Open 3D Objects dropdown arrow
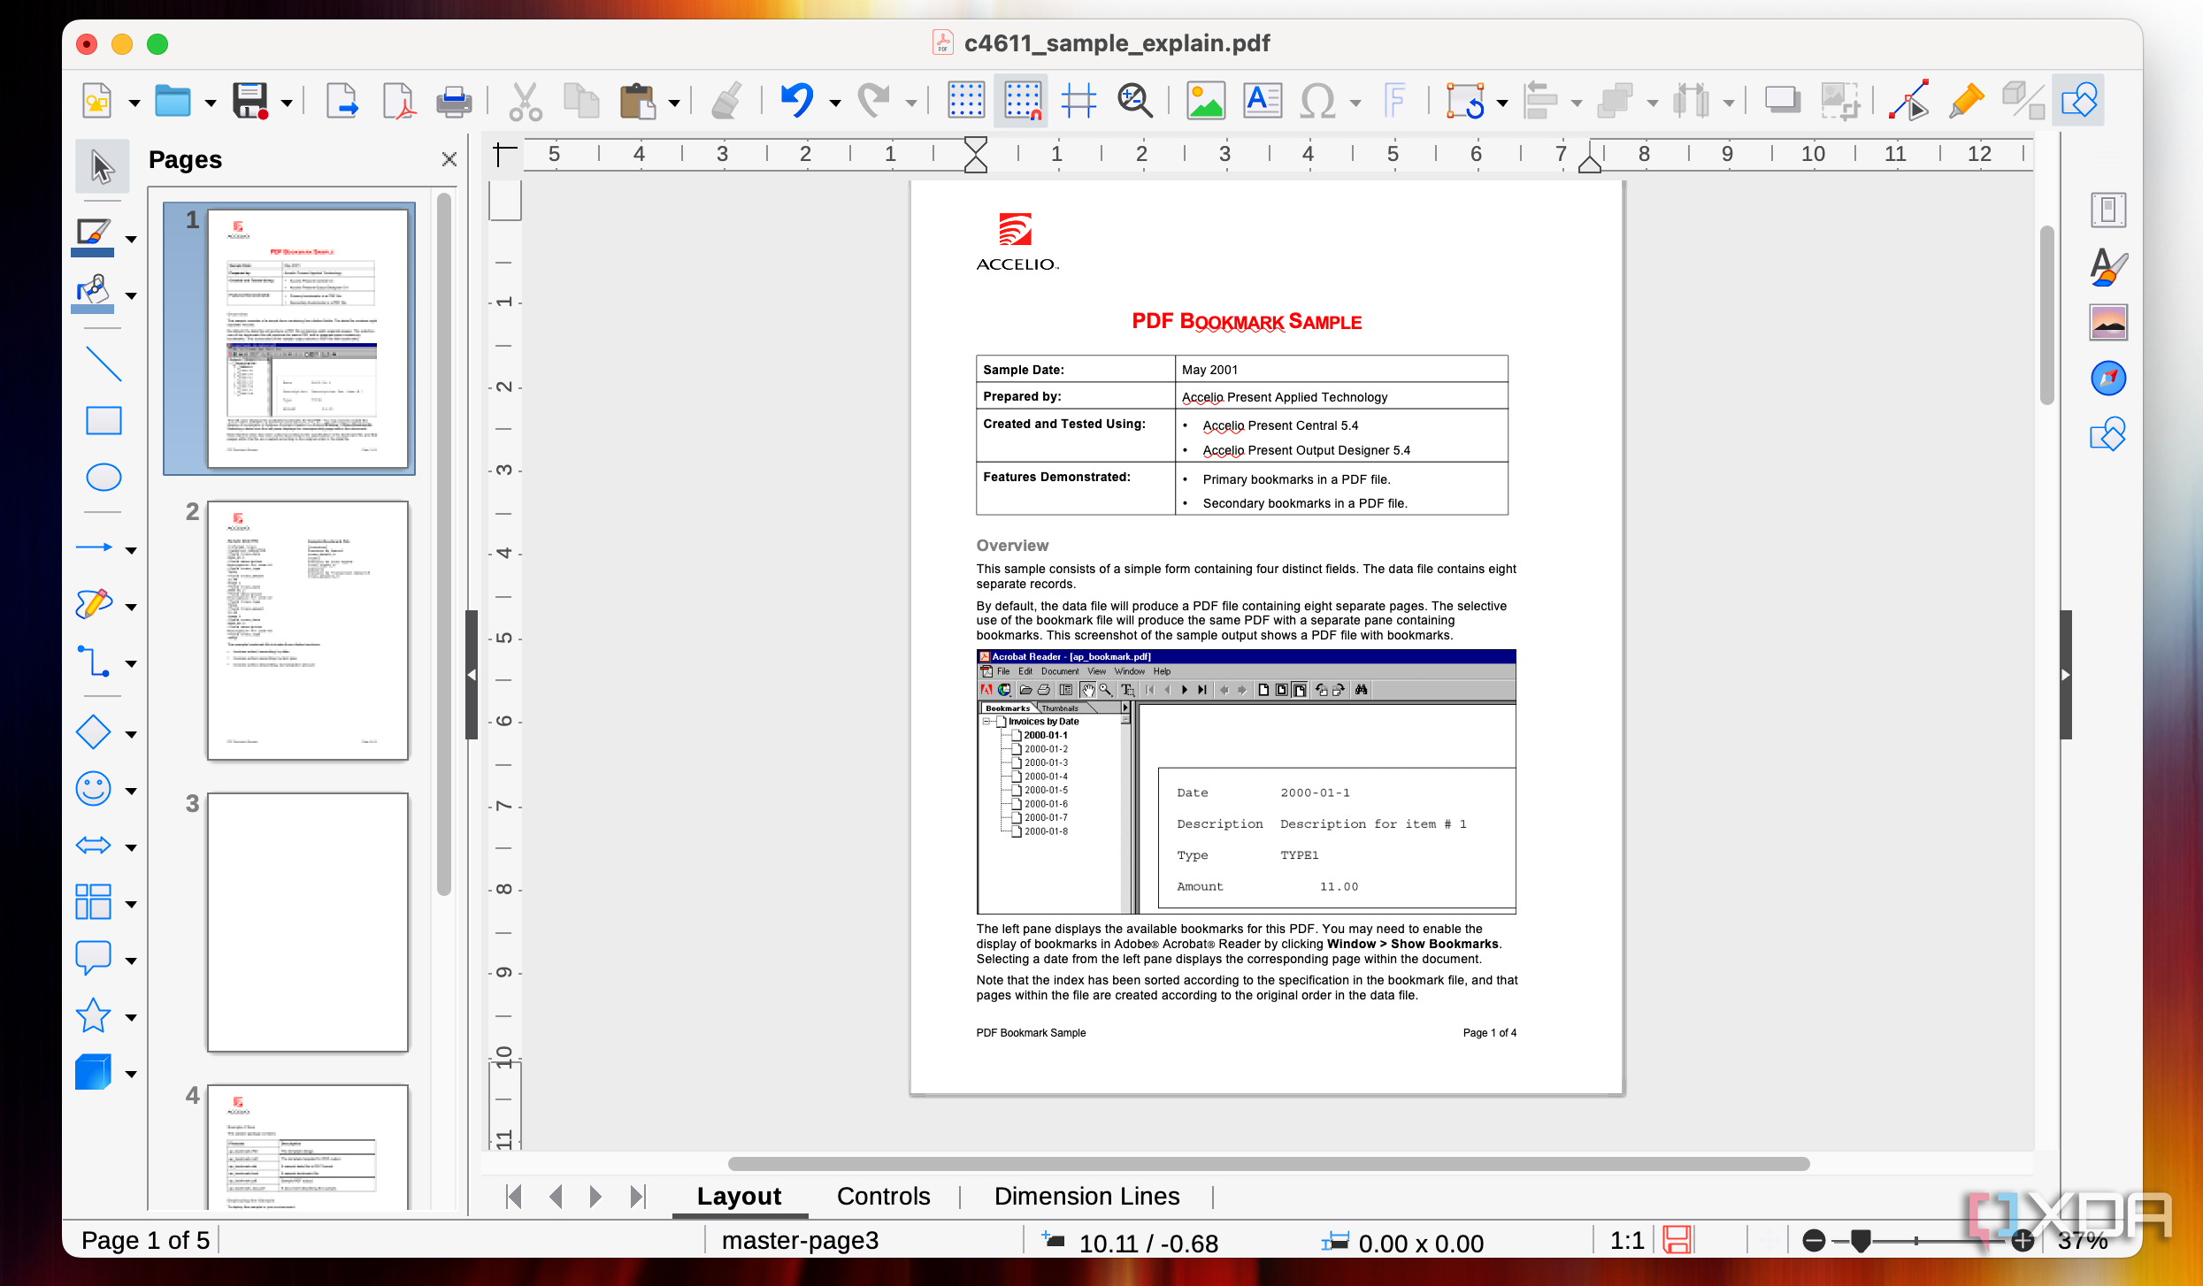Screen dimensions: 2203x1286 click(x=131, y=1074)
